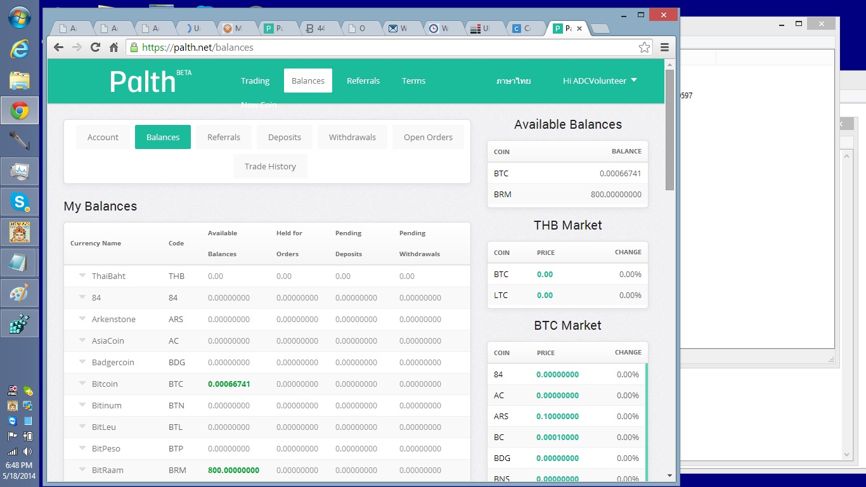Open the Paint icon in the taskbar
Screen dimensions: 866x487
(20, 293)
